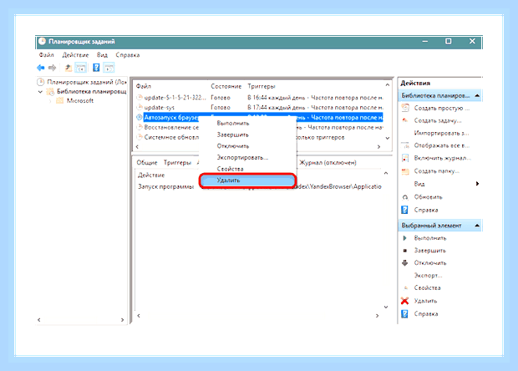This screenshot has width=518, height=371.
Task: Toggle action pane toolbar icon
Action: click(x=109, y=68)
